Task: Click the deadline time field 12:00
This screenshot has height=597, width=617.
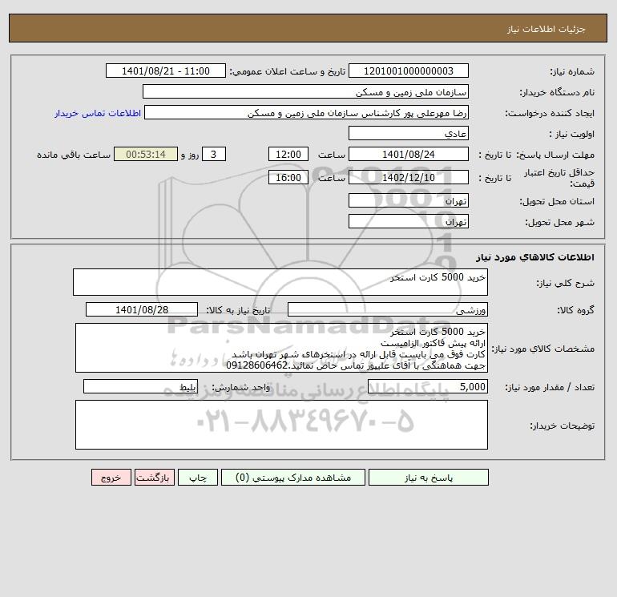Action: (288, 155)
